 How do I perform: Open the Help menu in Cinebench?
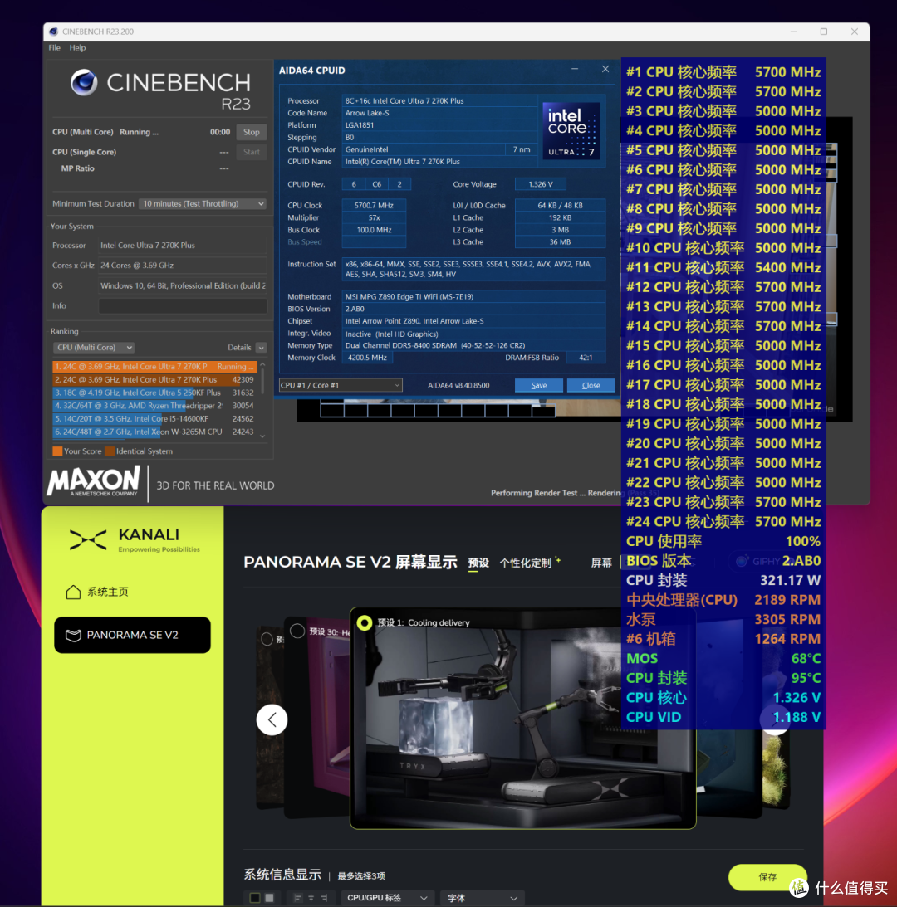point(77,47)
